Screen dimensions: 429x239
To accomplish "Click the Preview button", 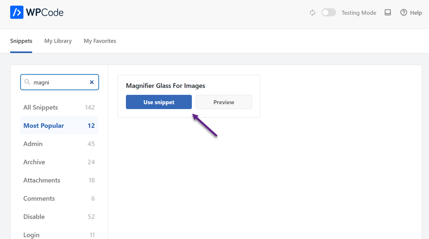I will [x=224, y=102].
